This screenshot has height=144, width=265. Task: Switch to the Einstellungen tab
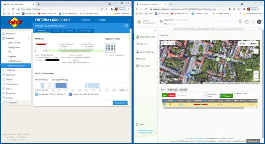click(x=86, y=30)
